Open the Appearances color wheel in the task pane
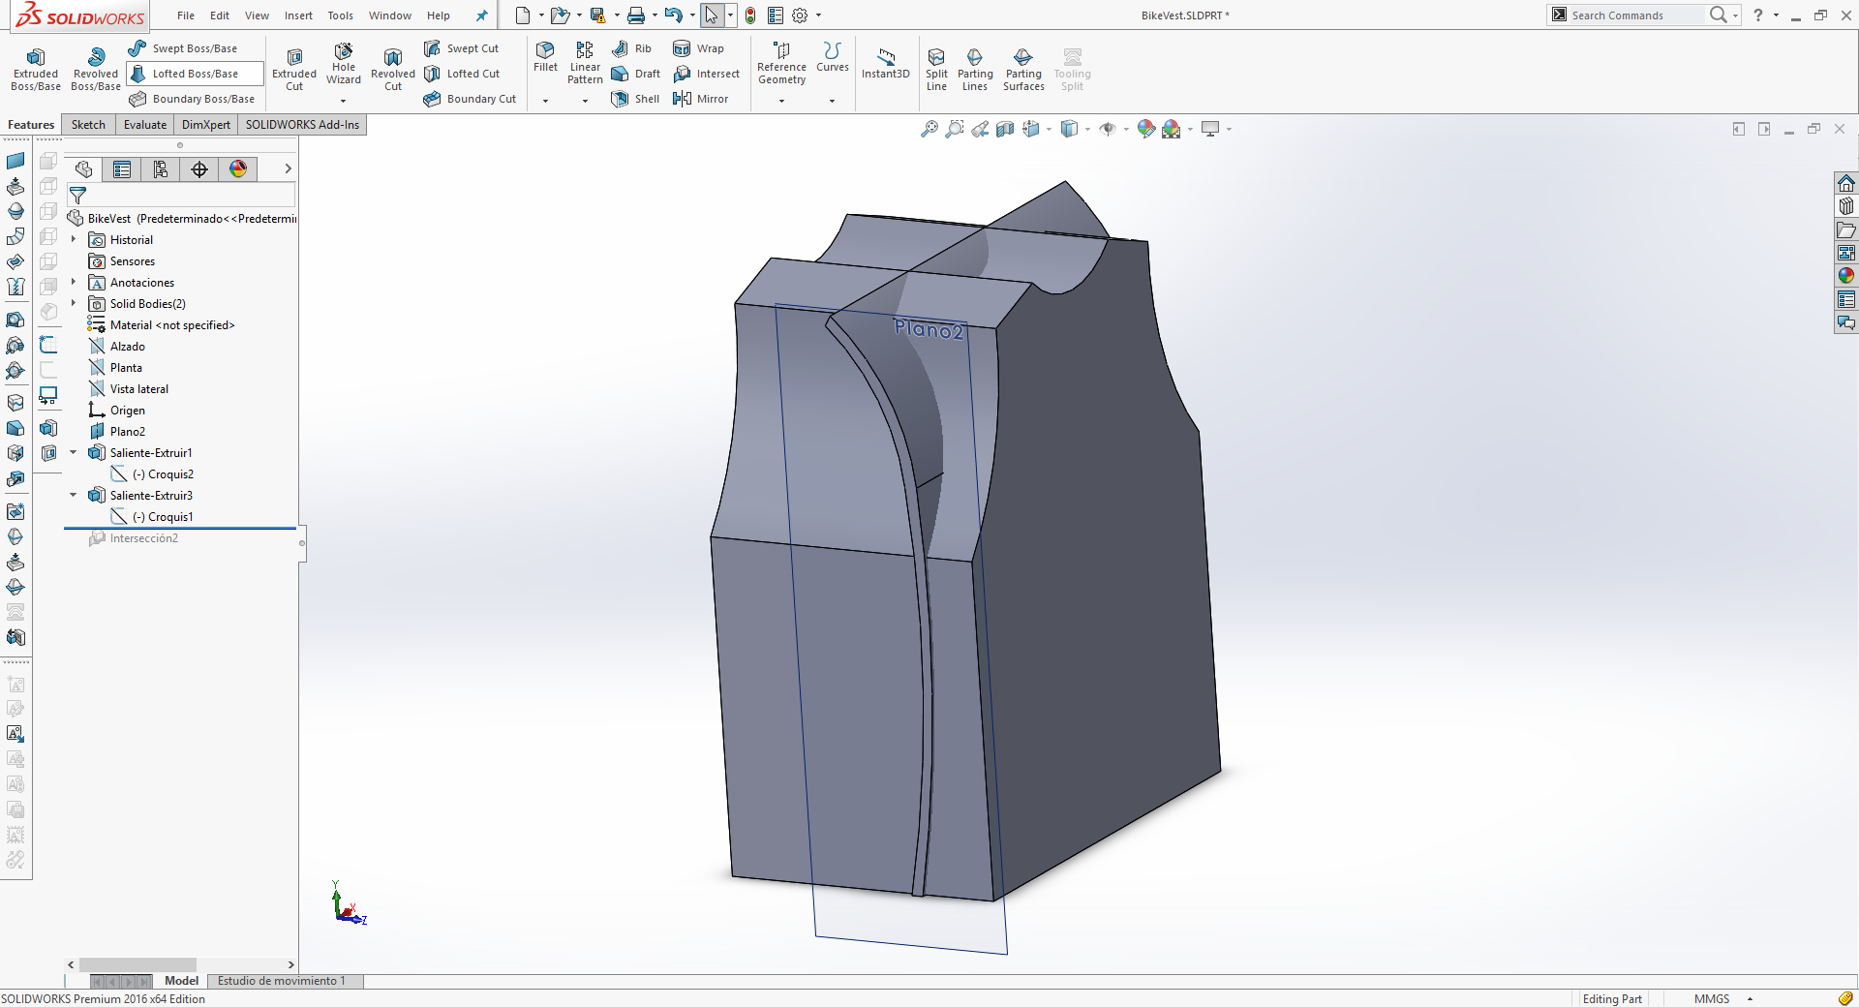Screen dimensions: 1859x1007 pyautogui.click(x=1846, y=276)
